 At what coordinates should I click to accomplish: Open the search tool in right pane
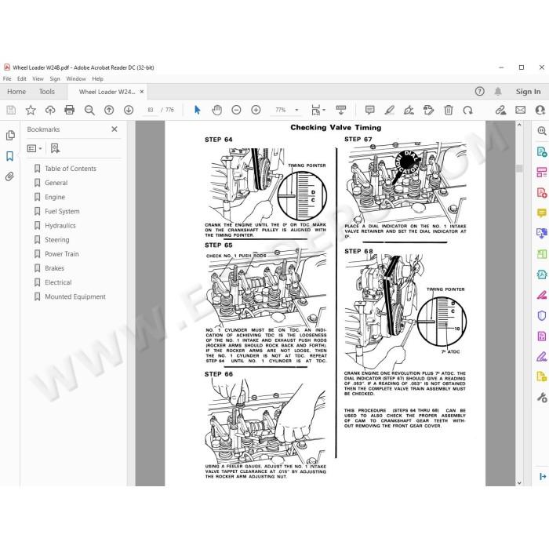pyautogui.click(x=542, y=131)
